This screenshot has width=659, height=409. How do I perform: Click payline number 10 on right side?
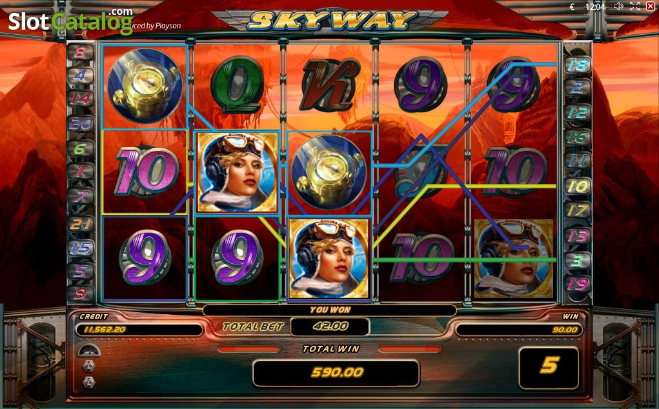coord(578,186)
